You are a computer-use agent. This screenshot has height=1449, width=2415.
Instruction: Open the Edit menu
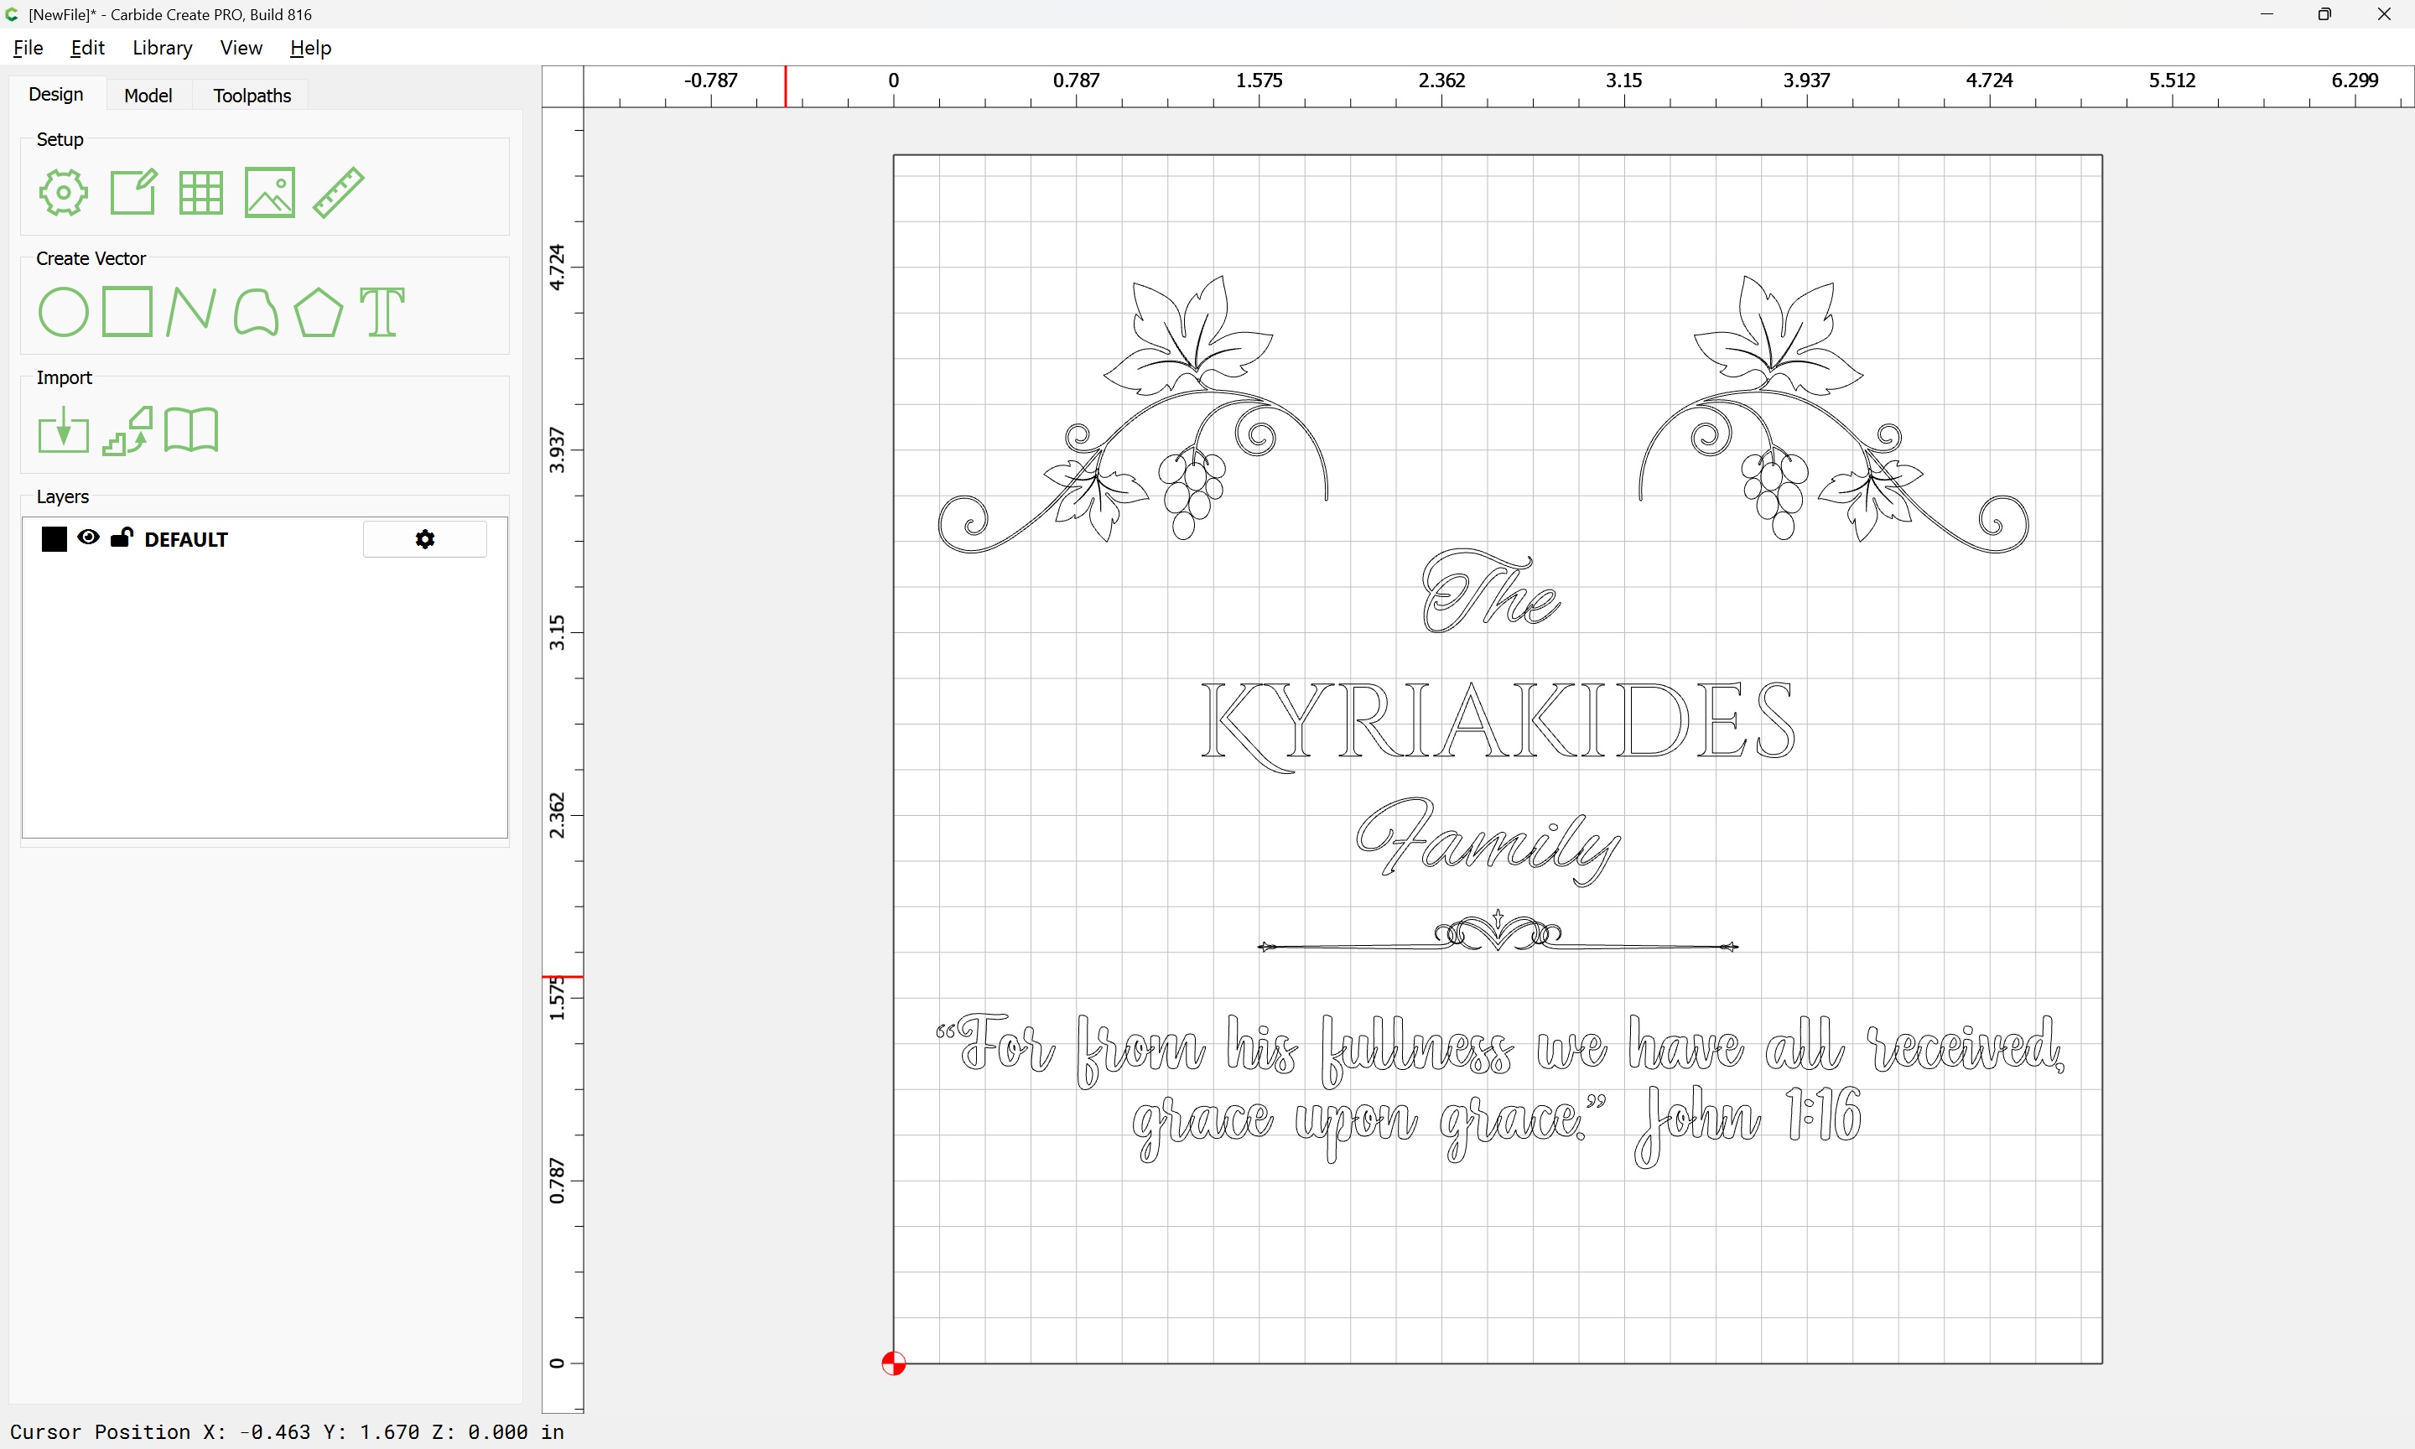click(87, 48)
